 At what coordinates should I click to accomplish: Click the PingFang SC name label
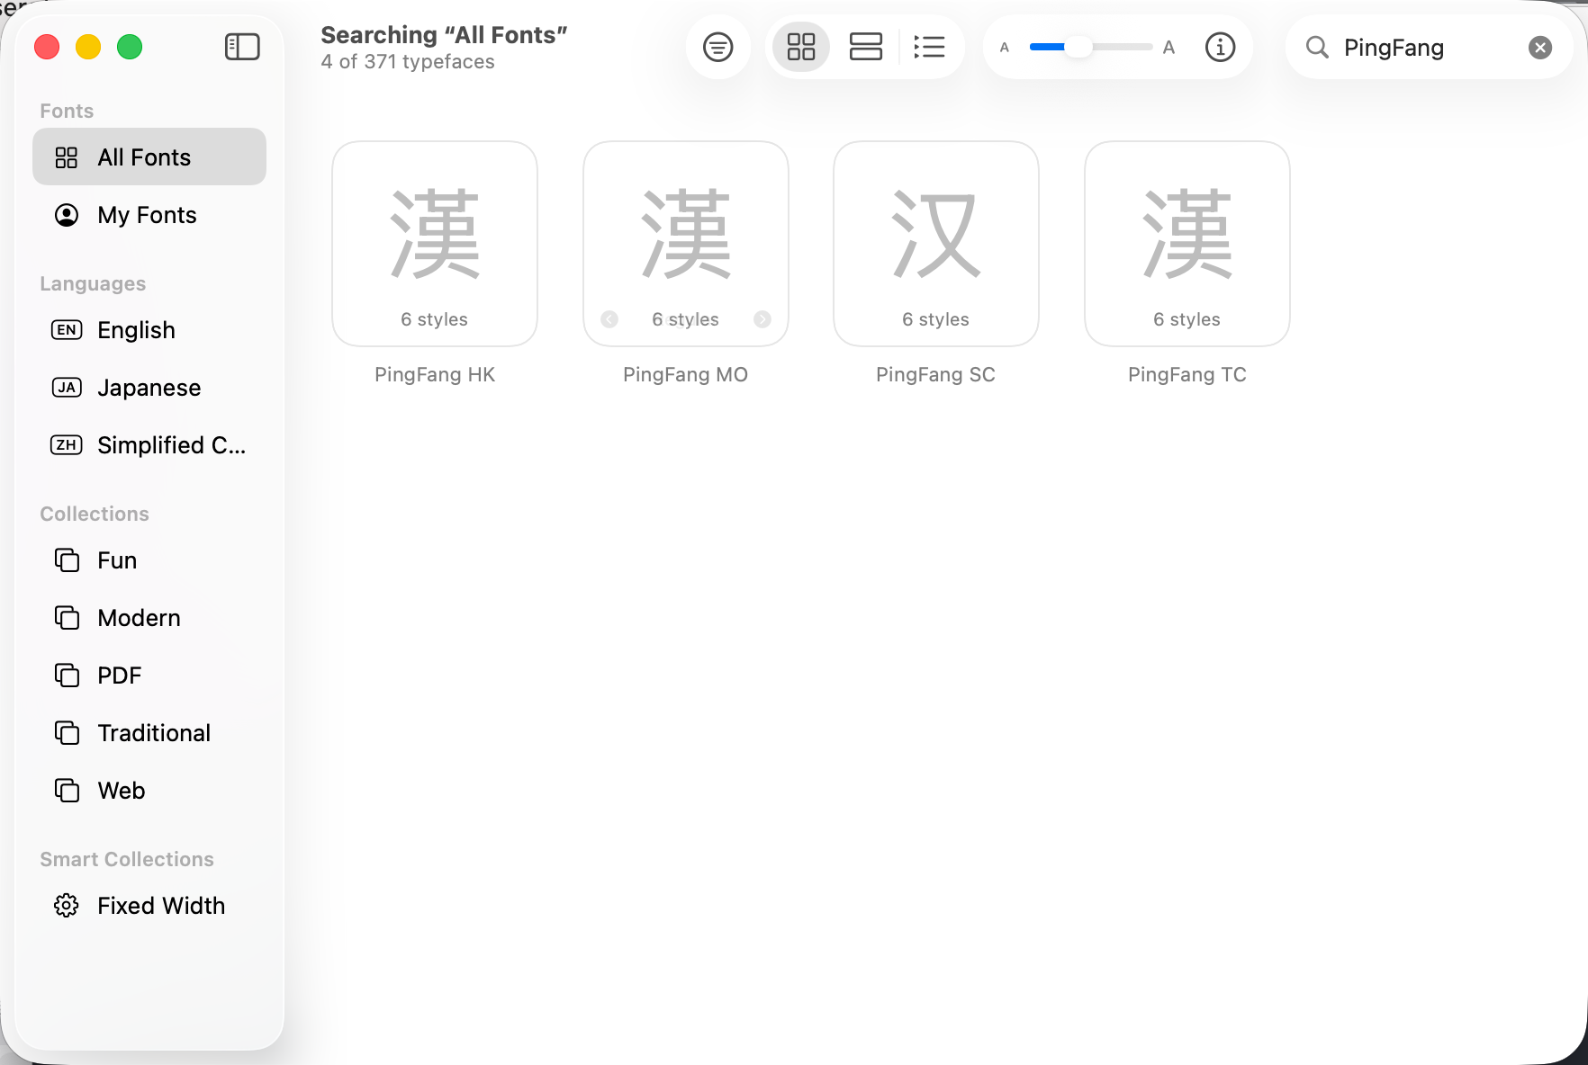coord(936,374)
